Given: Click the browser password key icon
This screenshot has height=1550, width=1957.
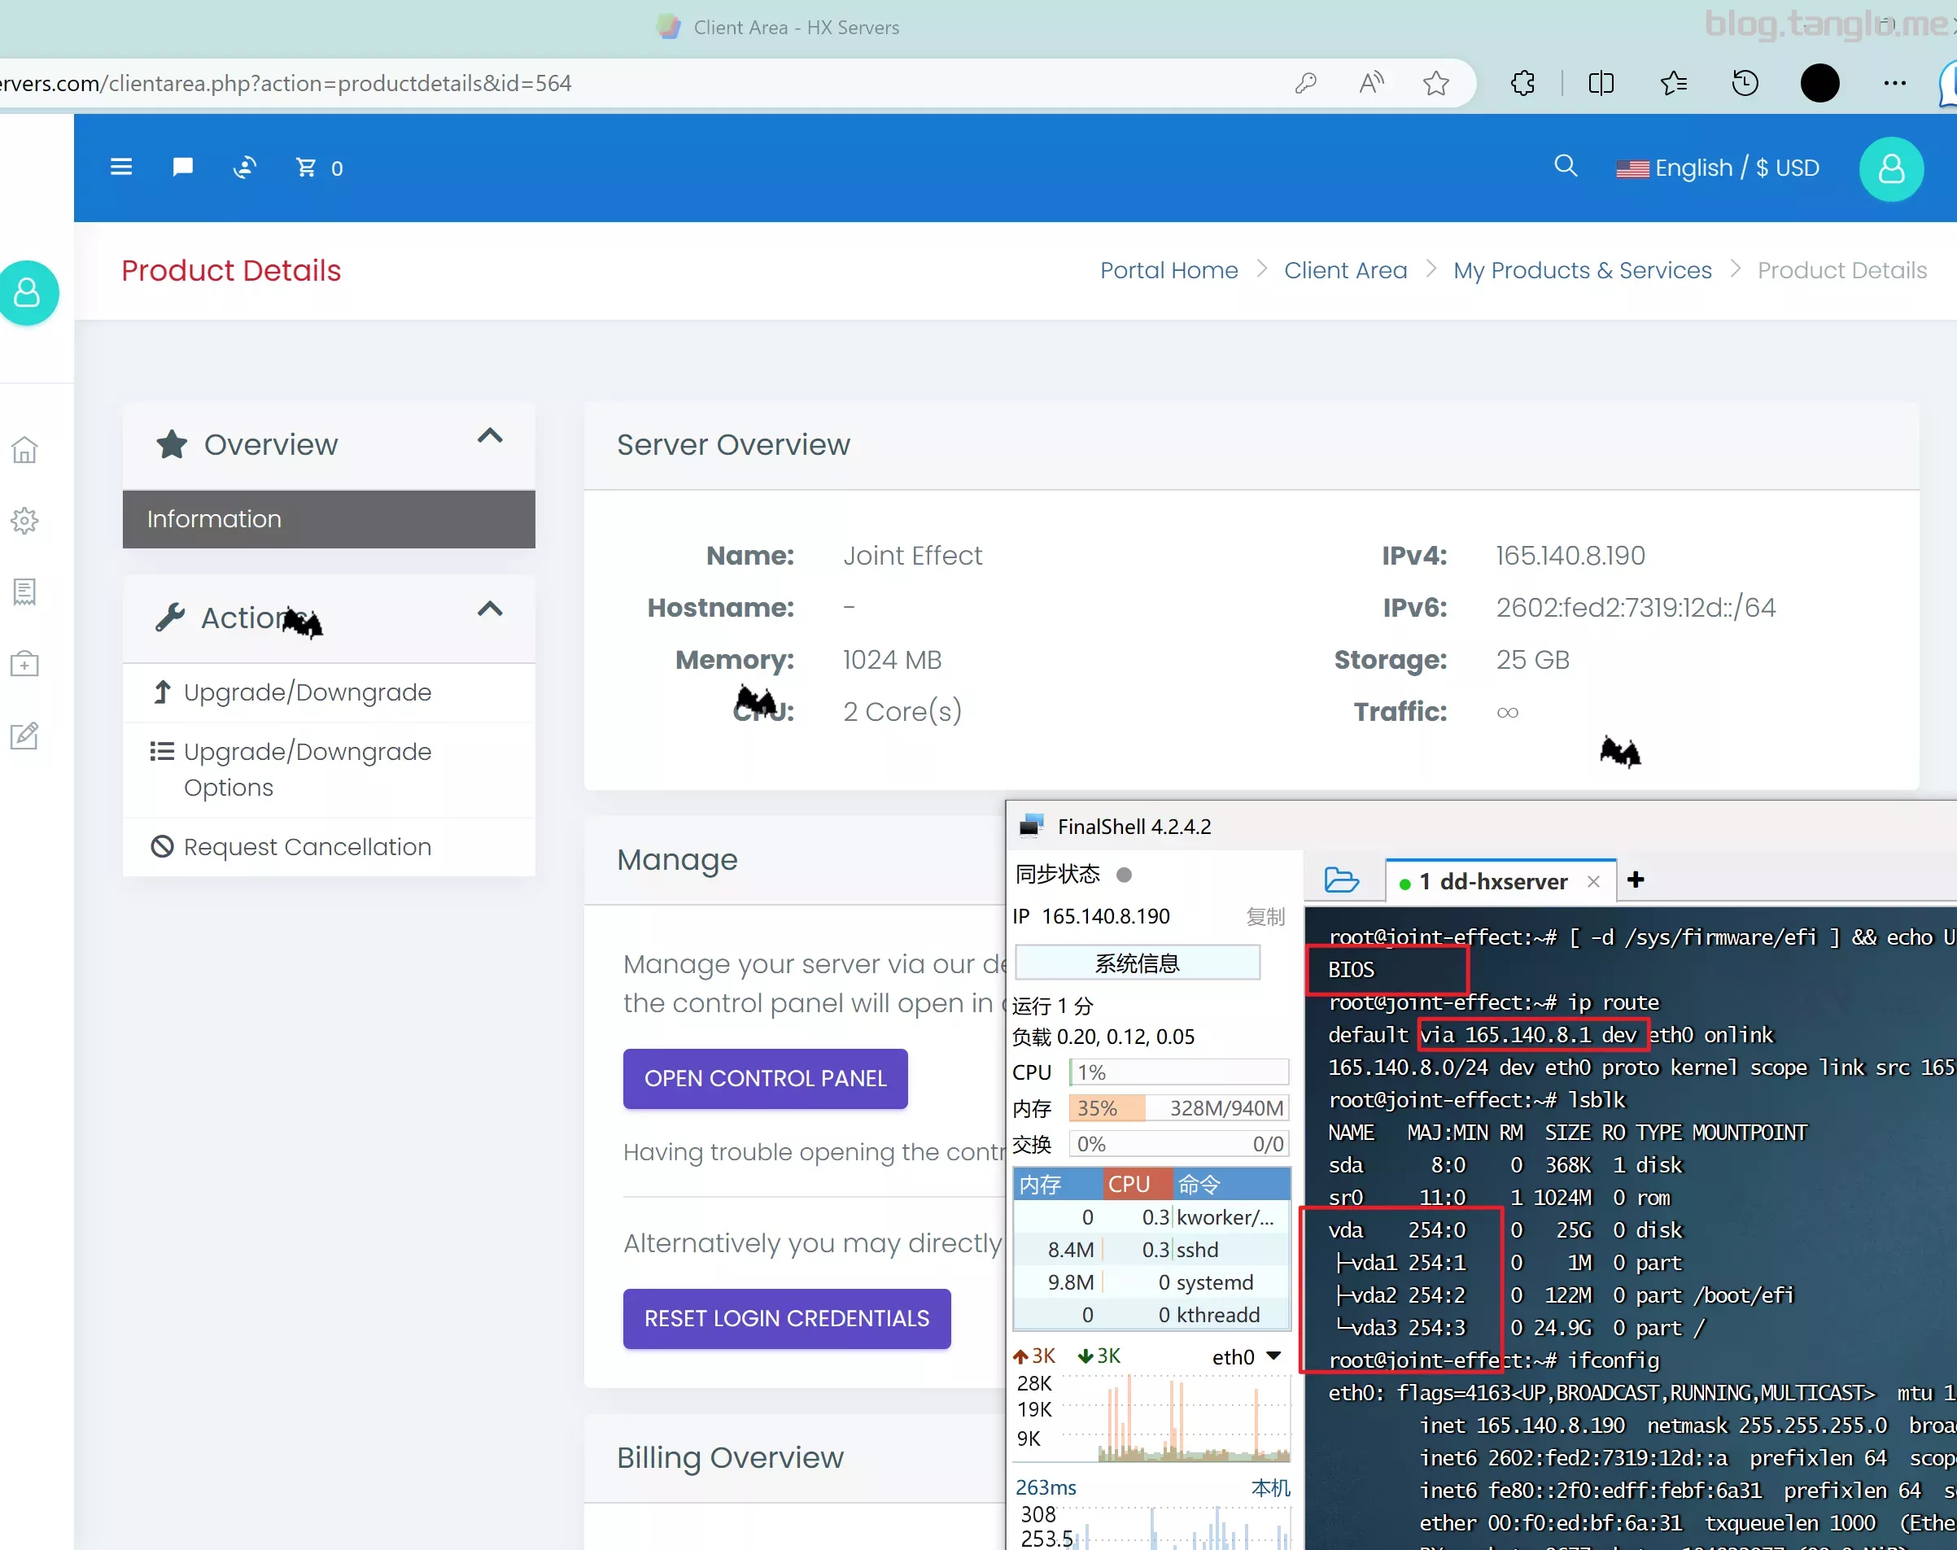Looking at the screenshot, I should 1305,84.
